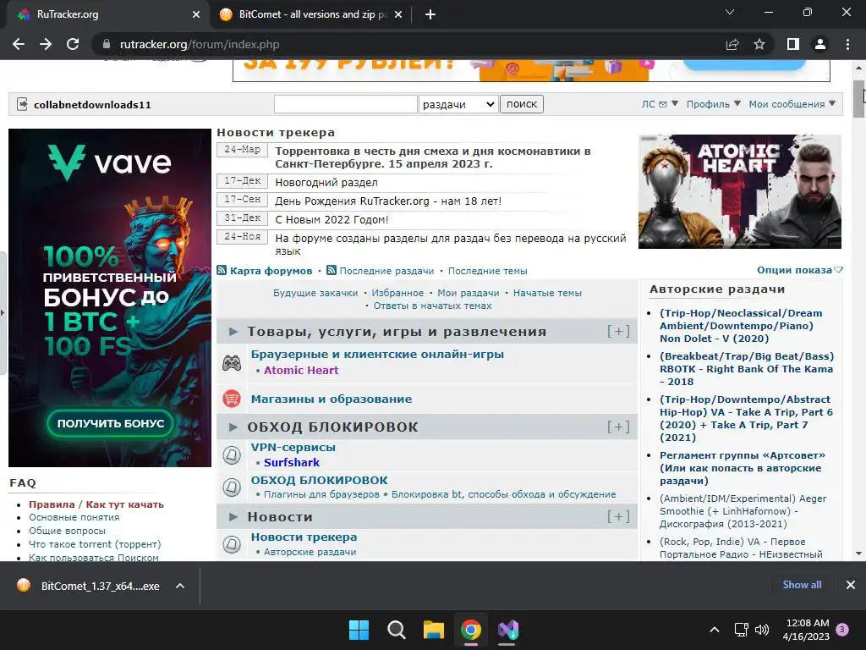This screenshot has width=866, height=650.
Task: Open Правила FAQ link
Action: click(52, 504)
